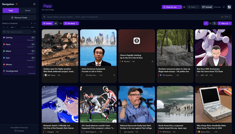Select the Maine topic
This screenshot has height=134, width=235.
click(19, 52)
